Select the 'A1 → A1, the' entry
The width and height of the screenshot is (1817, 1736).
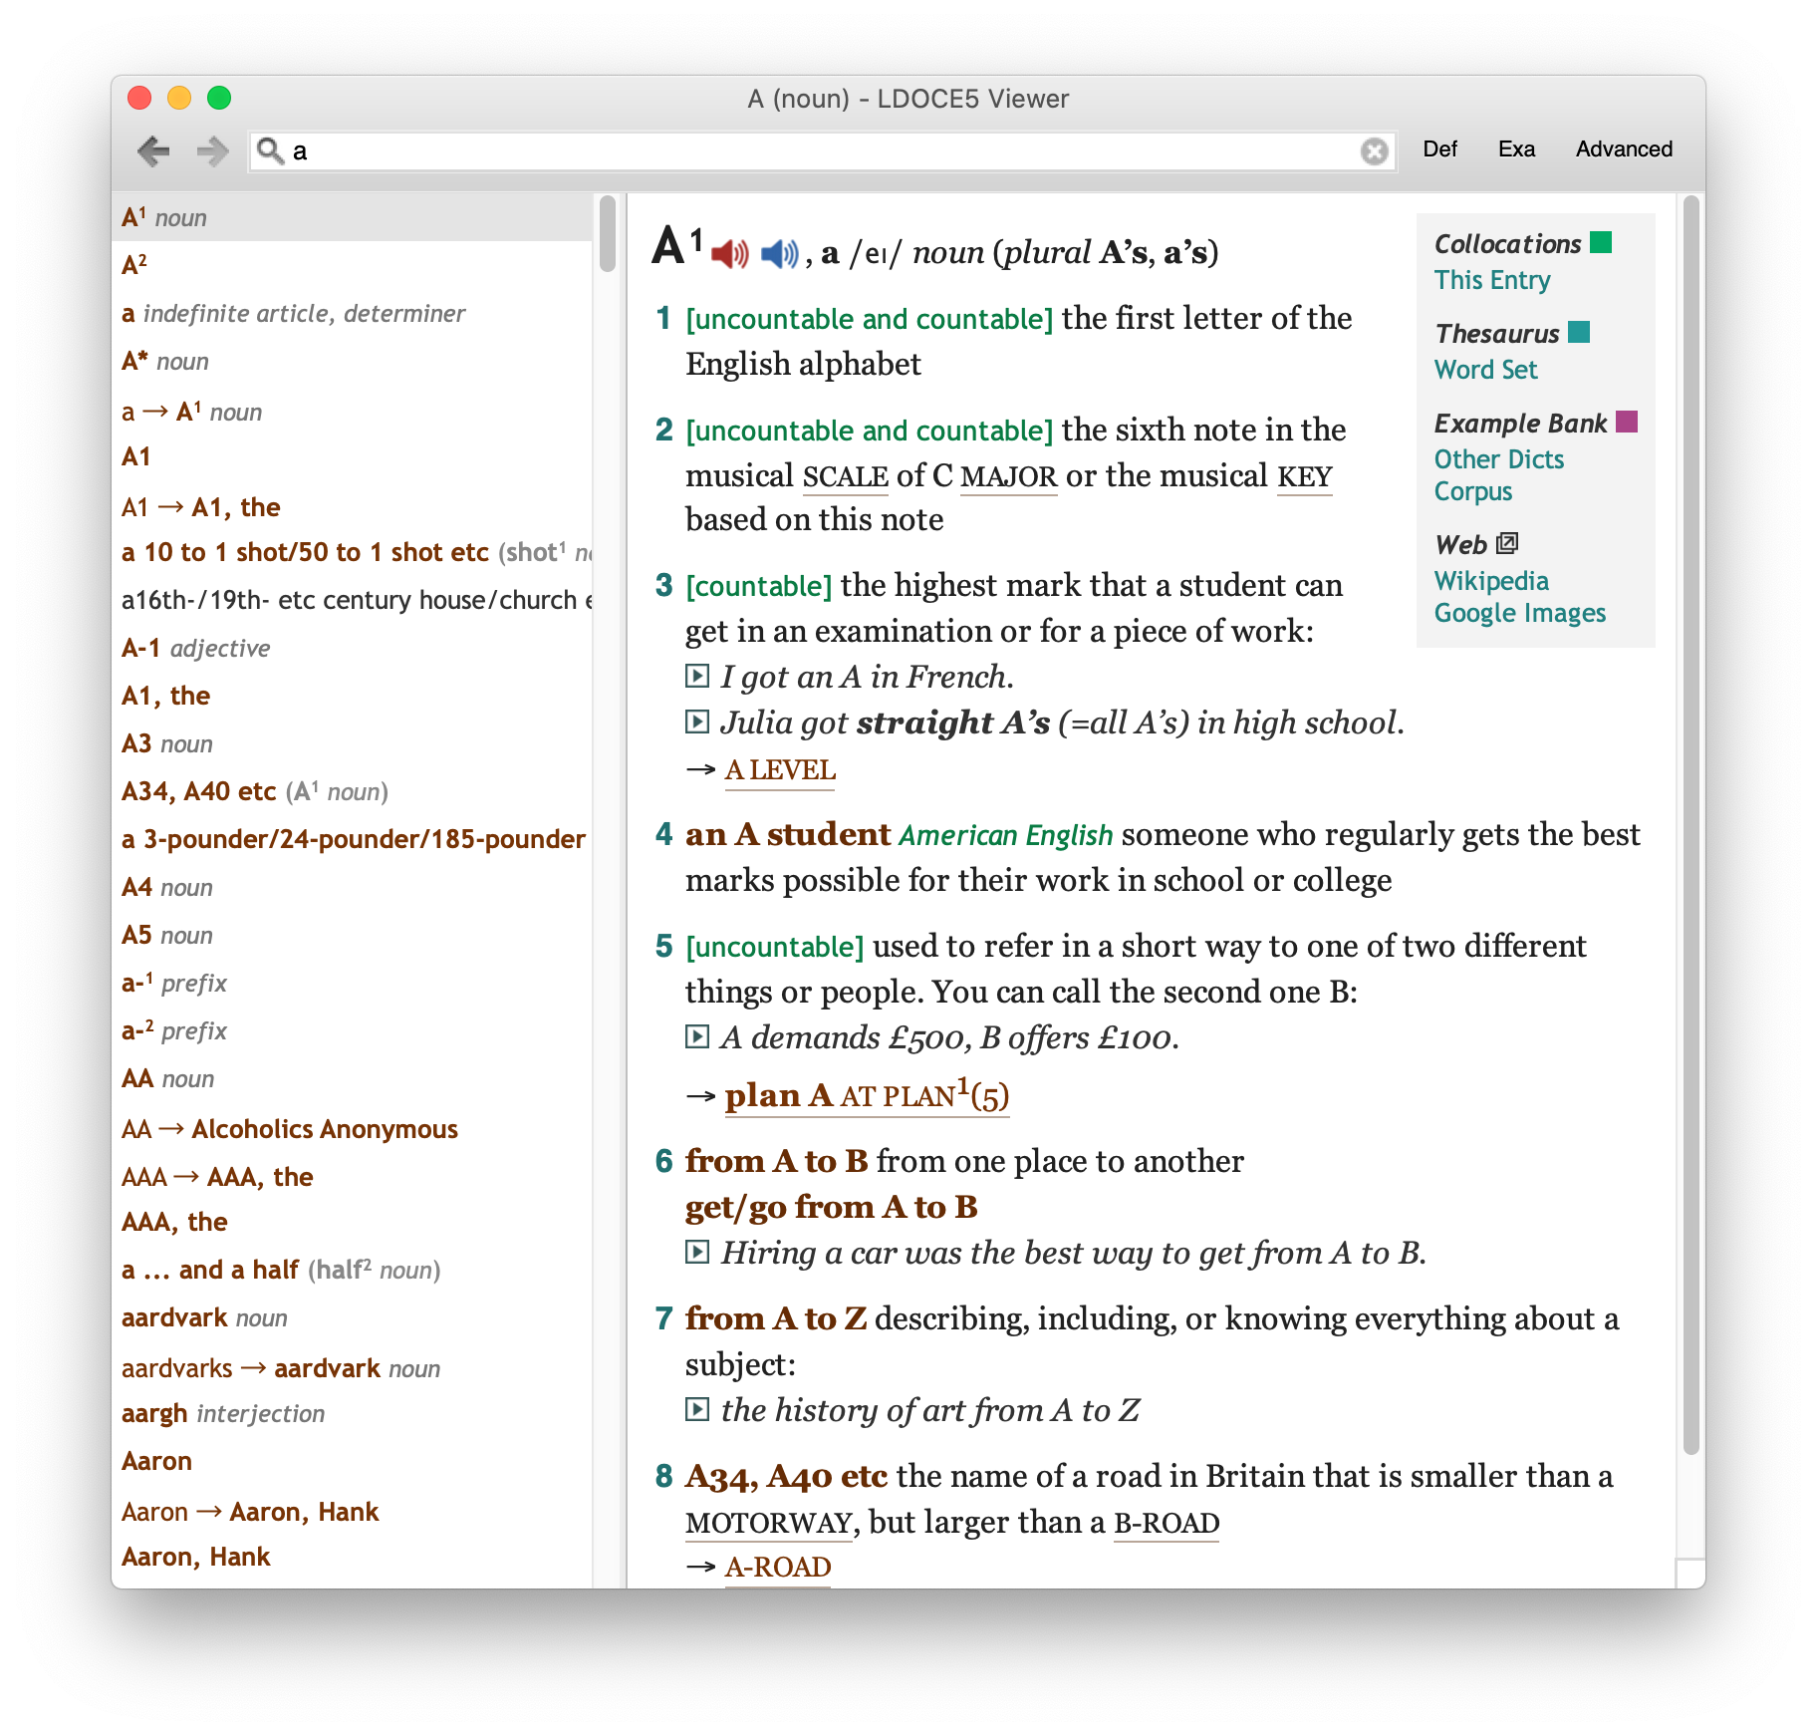[353, 507]
